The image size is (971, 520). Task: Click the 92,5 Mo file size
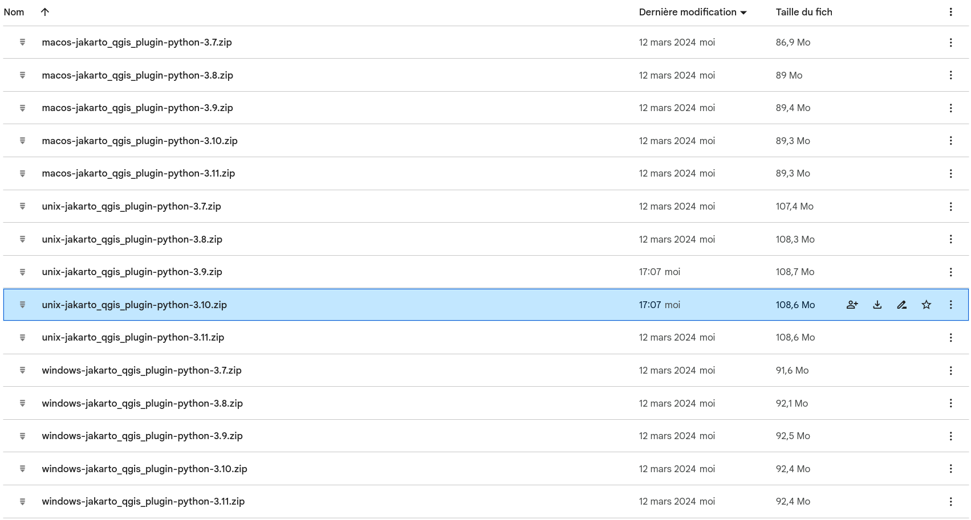tap(793, 436)
